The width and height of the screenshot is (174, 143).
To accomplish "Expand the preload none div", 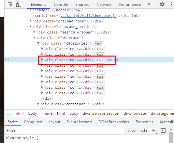I will [x=30, y=21].
